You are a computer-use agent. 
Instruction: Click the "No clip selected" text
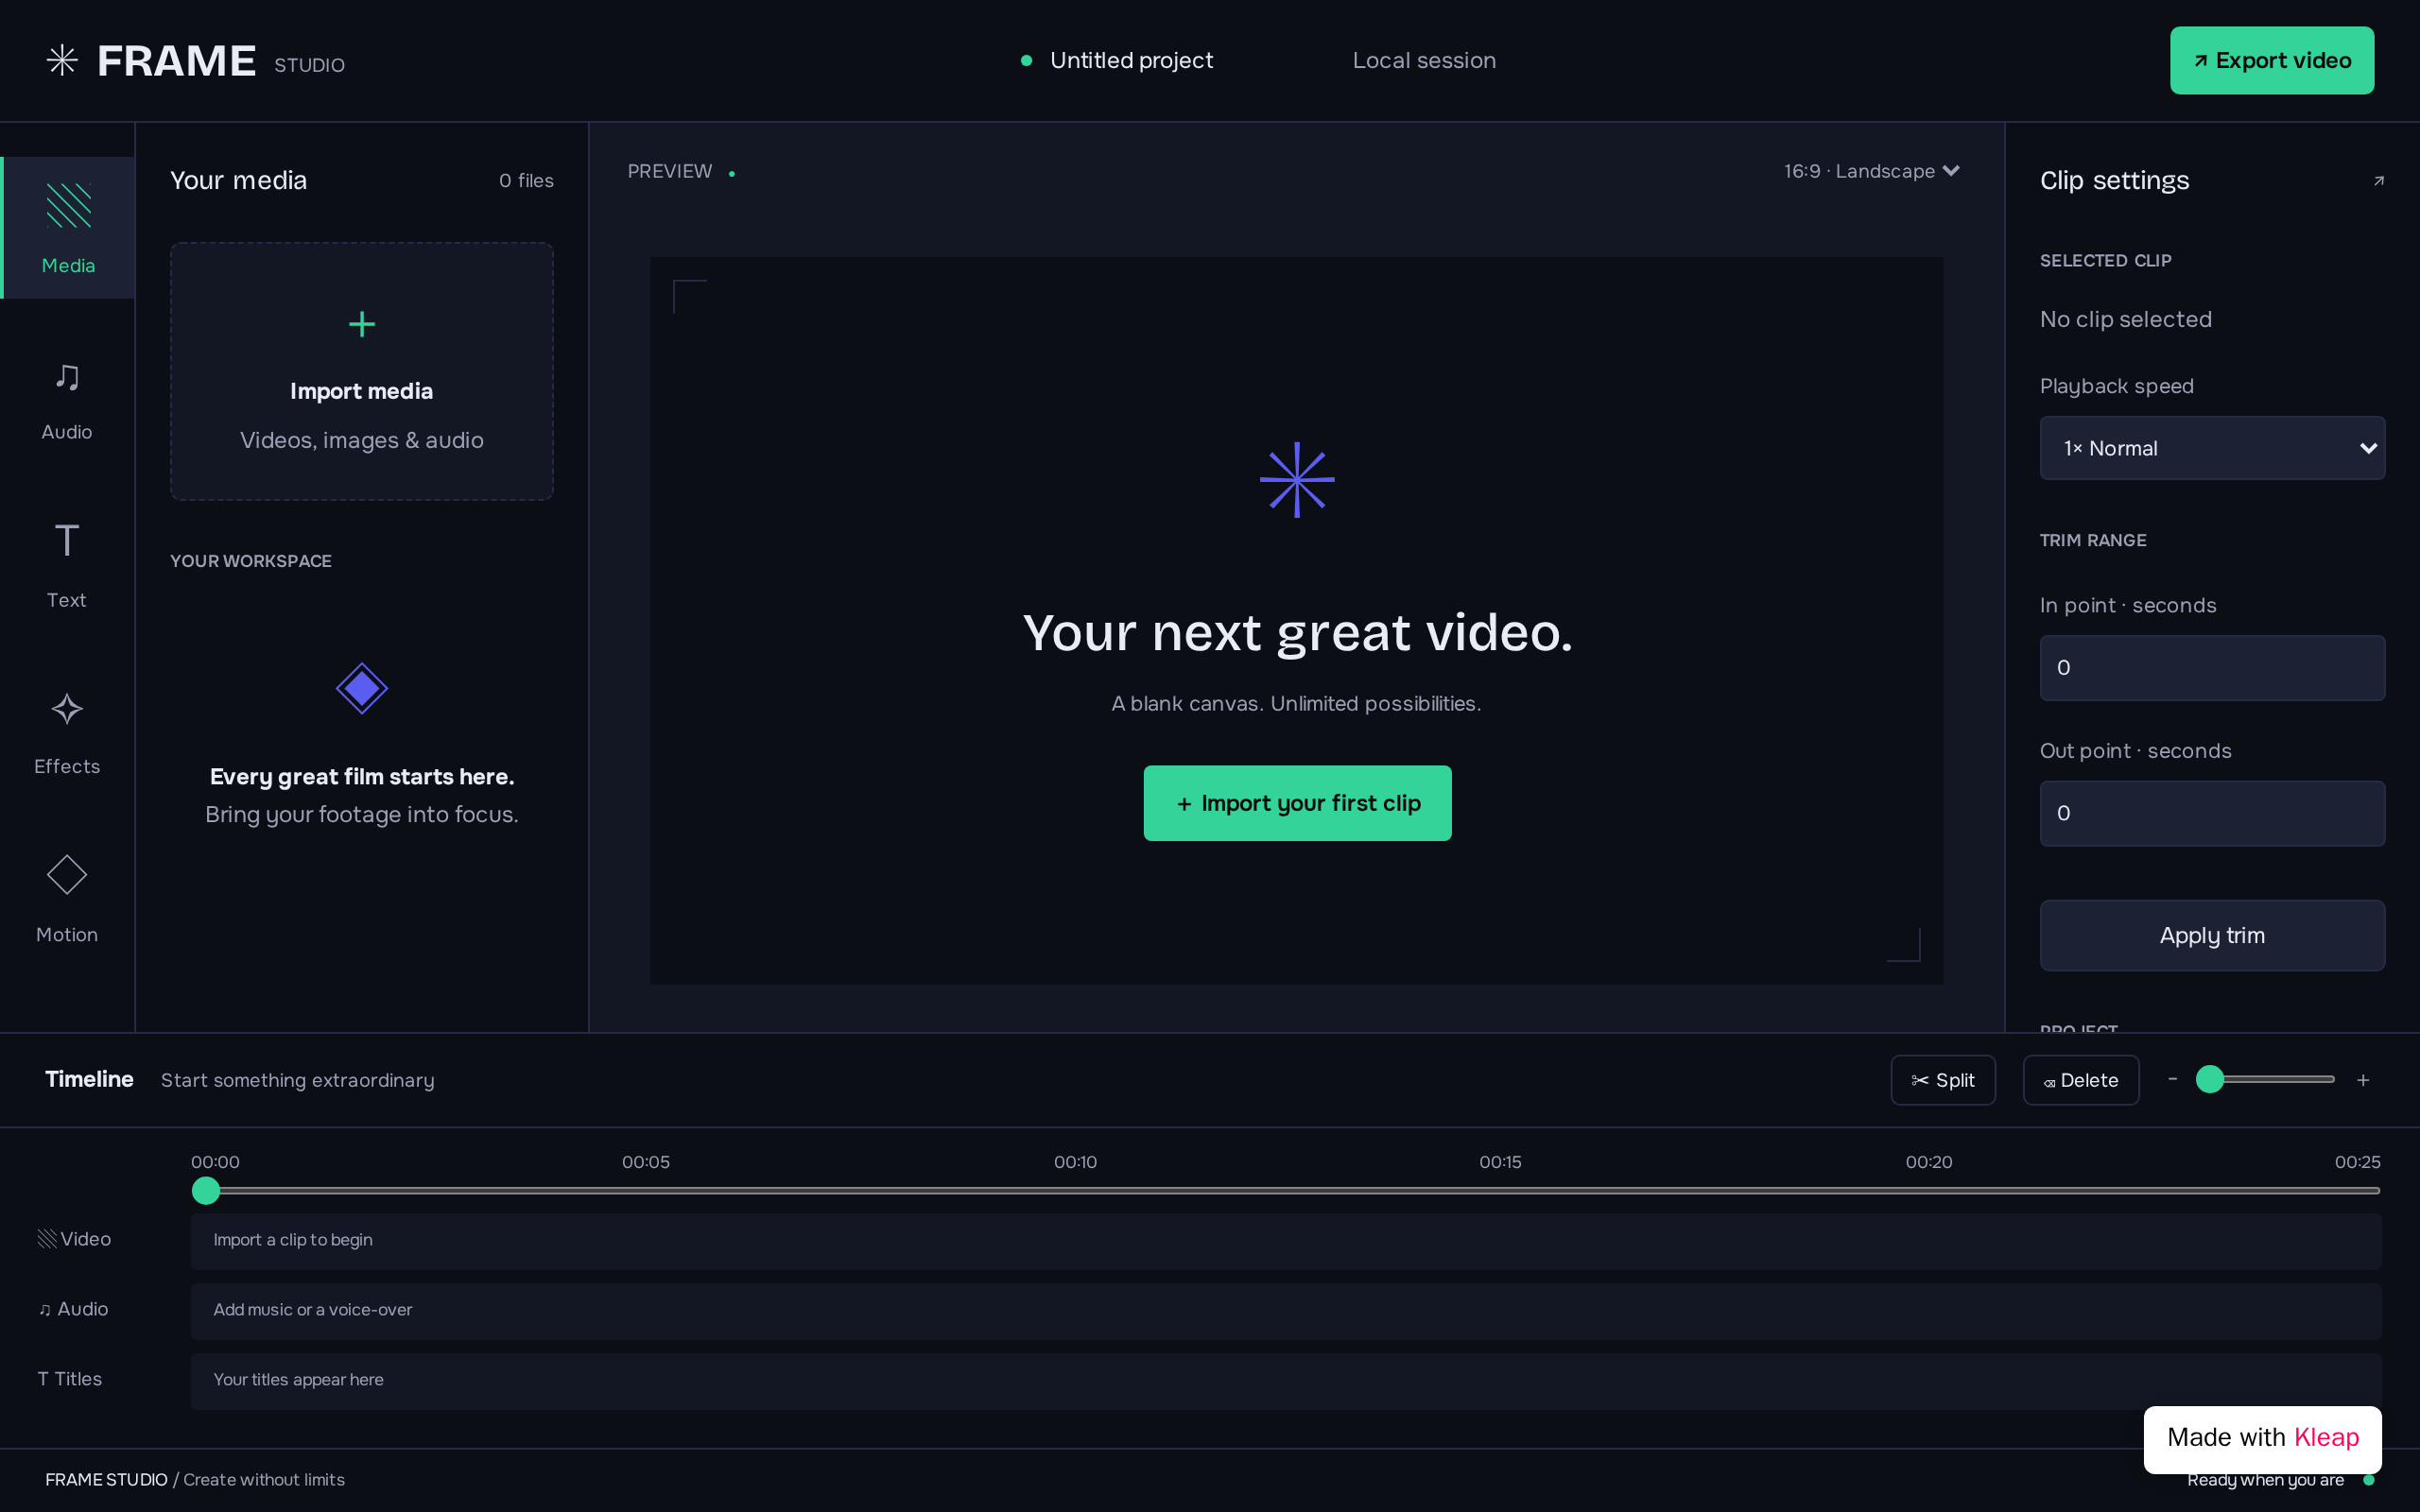2125,319
